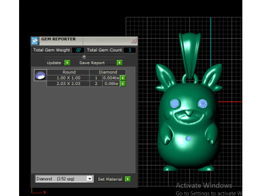This screenshot has height=196, width=262.
Task: Click the Set Material button label
Action: tap(110, 179)
